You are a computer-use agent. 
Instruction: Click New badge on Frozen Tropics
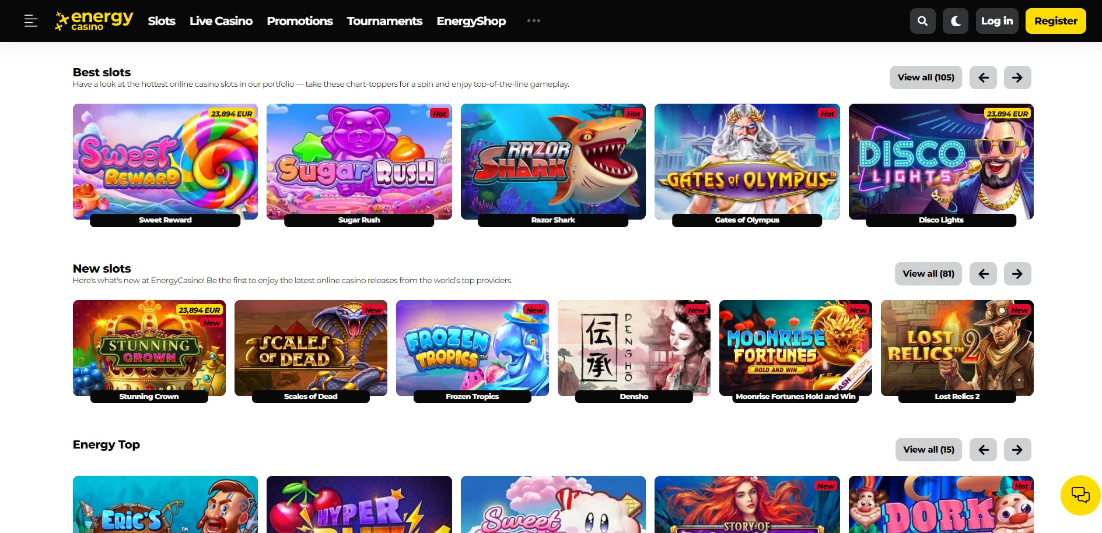[535, 310]
